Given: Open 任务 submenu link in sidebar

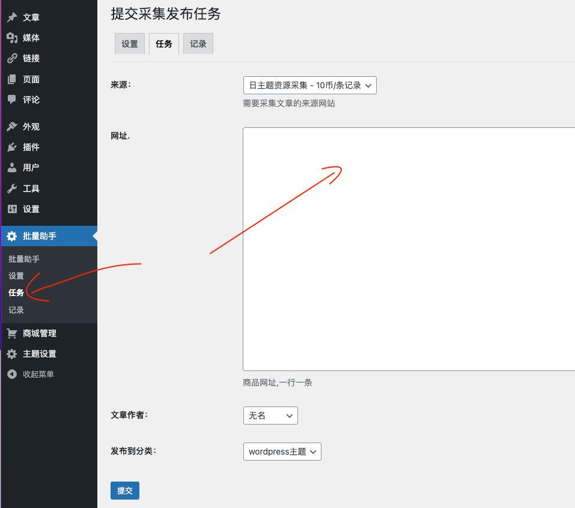Looking at the screenshot, I should coord(16,293).
